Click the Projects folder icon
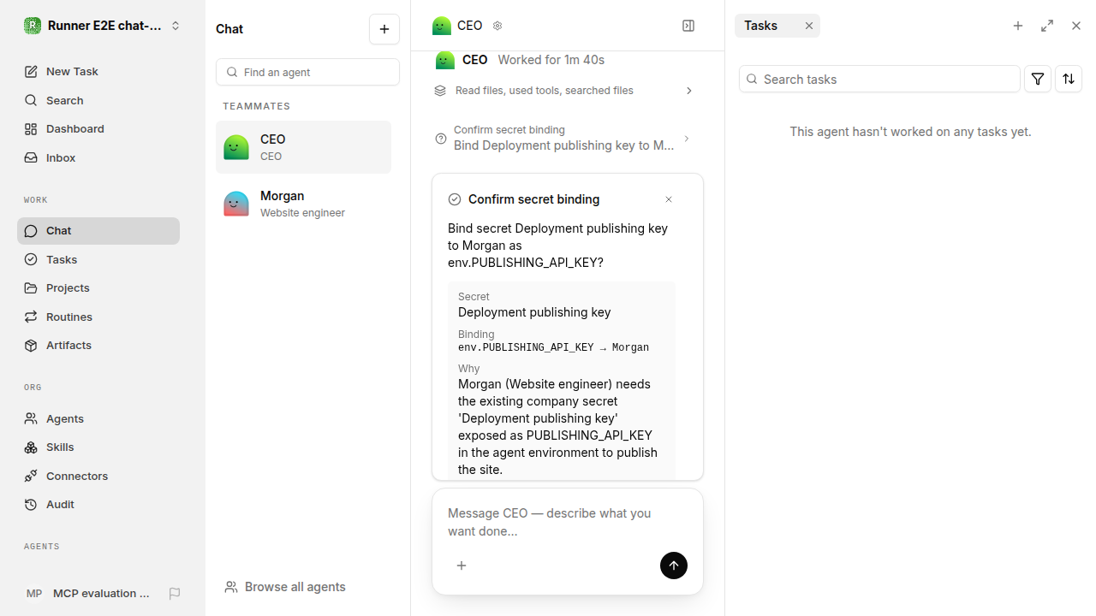The image size is (1096, 616). point(31,288)
